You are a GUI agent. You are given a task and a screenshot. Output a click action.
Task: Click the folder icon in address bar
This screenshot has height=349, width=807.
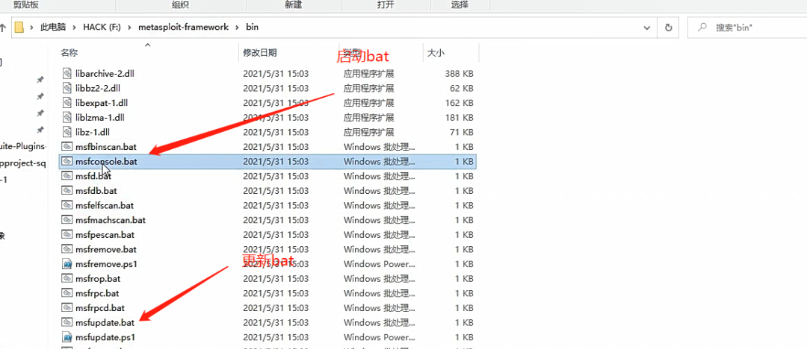pyautogui.click(x=19, y=28)
